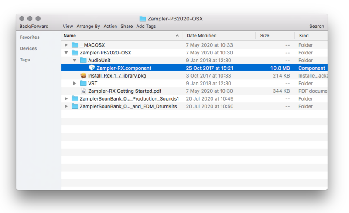Select the Zampler-PB2020-OSX folder name in list
The height and width of the screenshot is (213, 349).
106,53
